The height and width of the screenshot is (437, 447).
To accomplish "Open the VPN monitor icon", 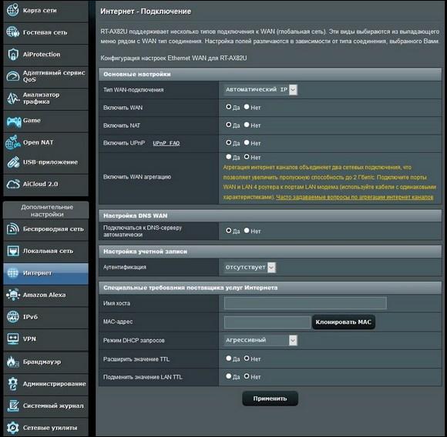I will (x=13, y=339).
